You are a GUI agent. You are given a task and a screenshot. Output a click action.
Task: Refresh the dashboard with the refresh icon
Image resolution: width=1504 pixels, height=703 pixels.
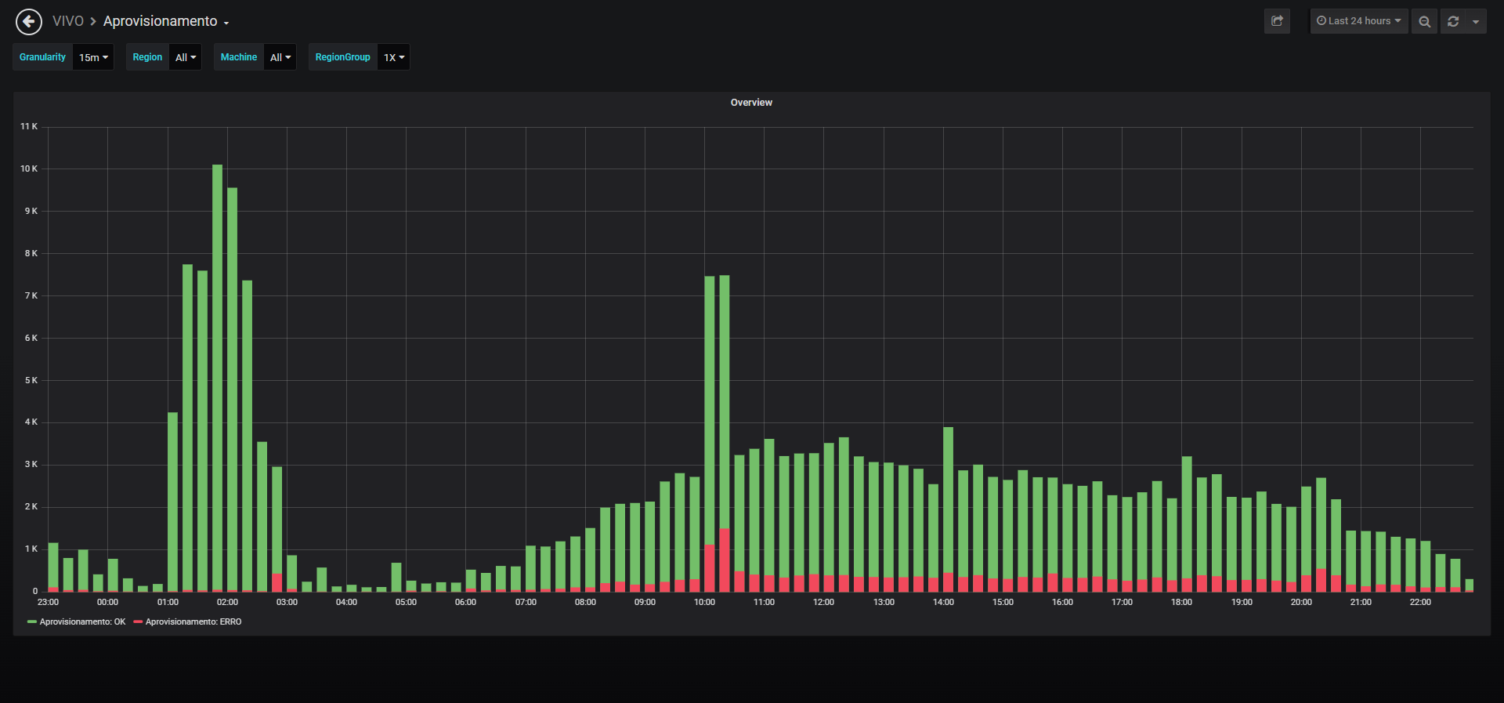pos(1453,21)
